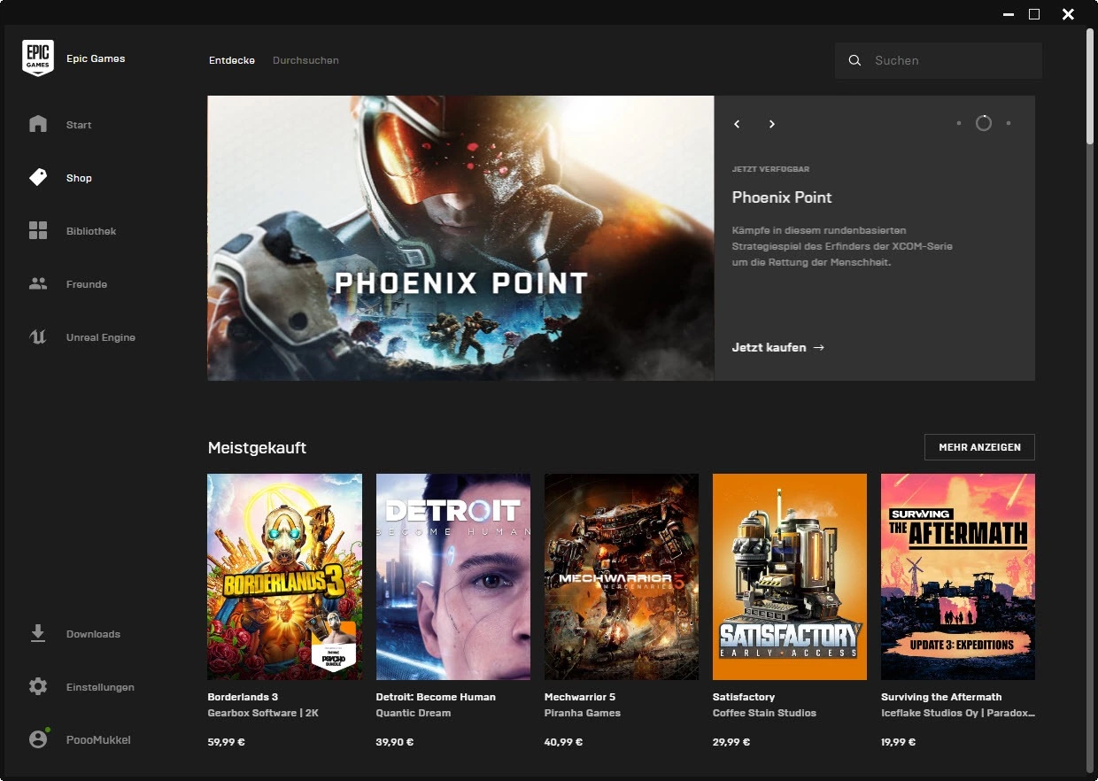Screen dimensions: 1098x781
Task: Click the search magnifier icon
Action: click(854, 60)
